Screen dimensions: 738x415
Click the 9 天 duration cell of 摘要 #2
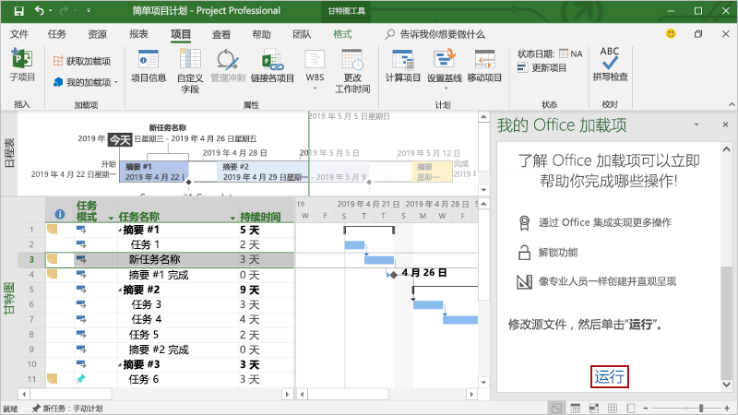(x=266, y=290)
